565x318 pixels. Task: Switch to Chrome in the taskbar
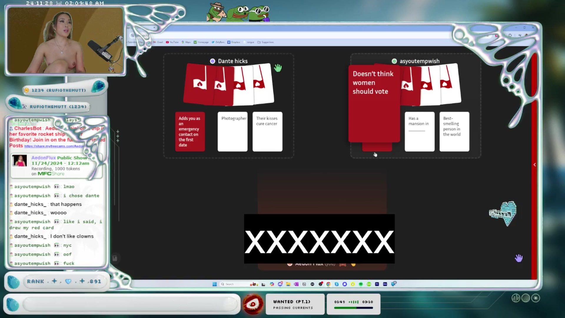328,284
